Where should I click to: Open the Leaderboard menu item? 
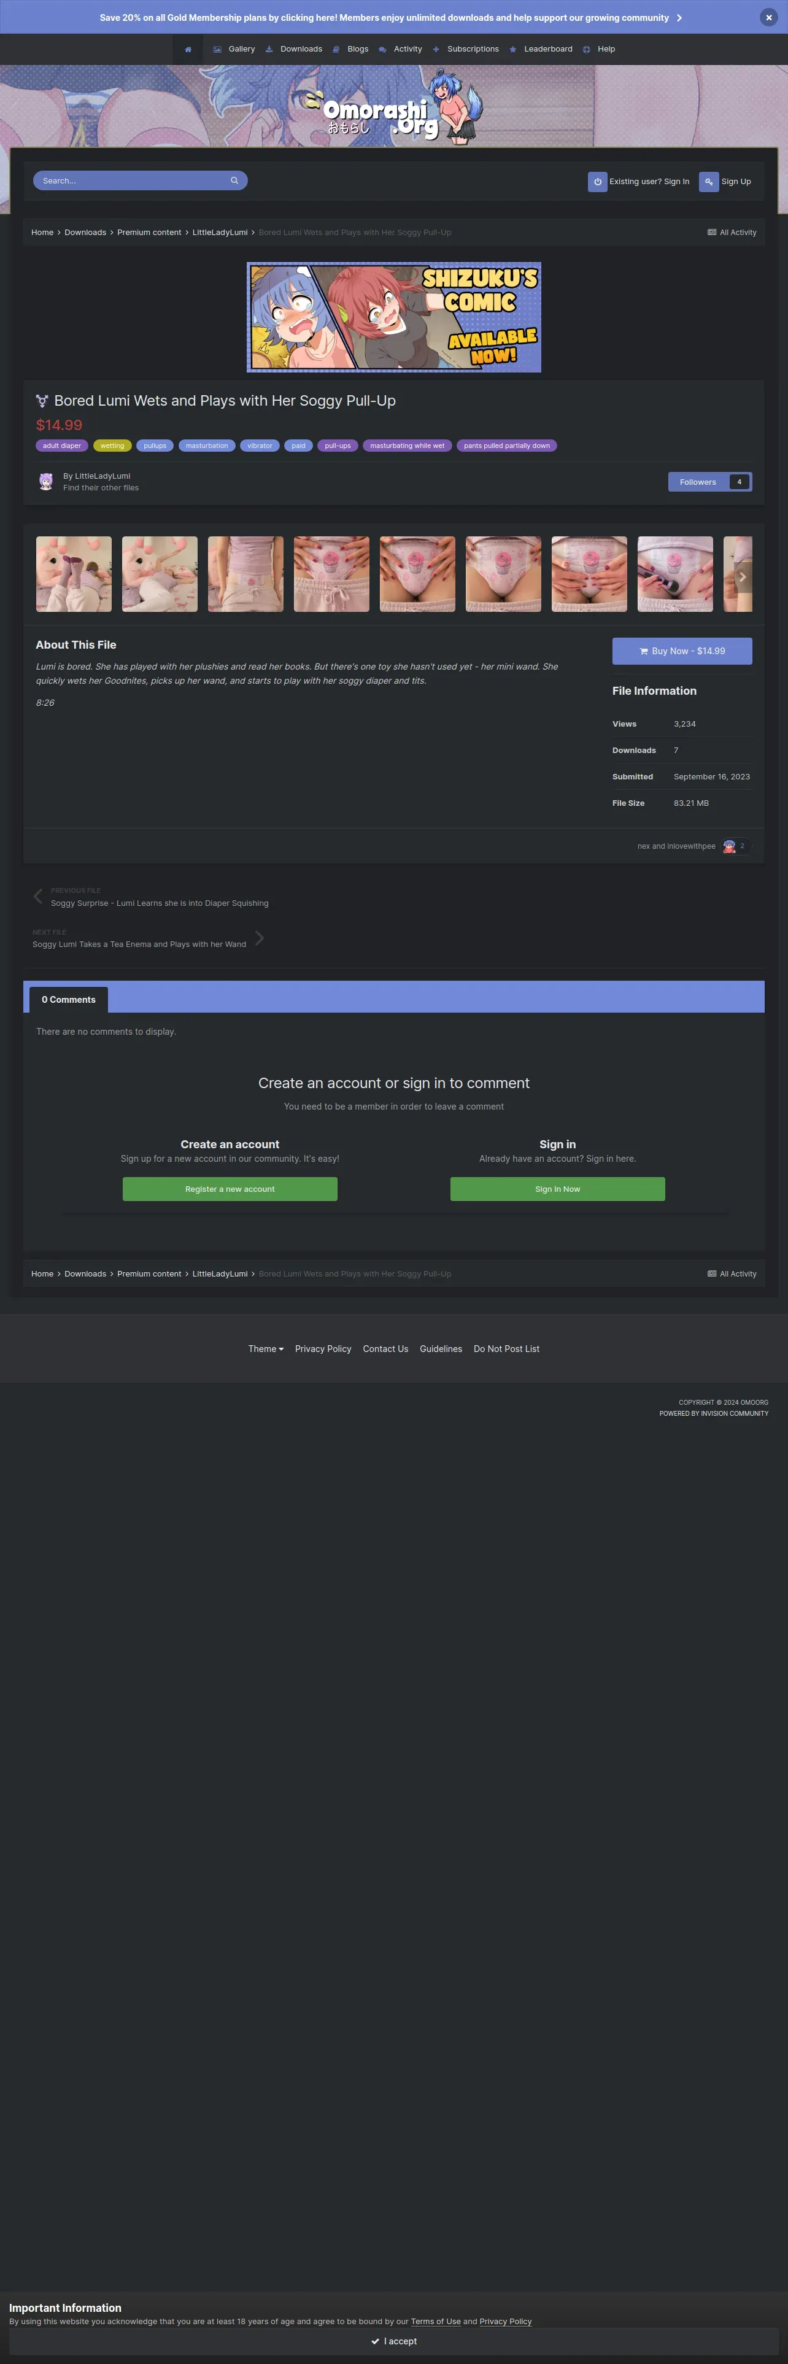click(540, 50)
